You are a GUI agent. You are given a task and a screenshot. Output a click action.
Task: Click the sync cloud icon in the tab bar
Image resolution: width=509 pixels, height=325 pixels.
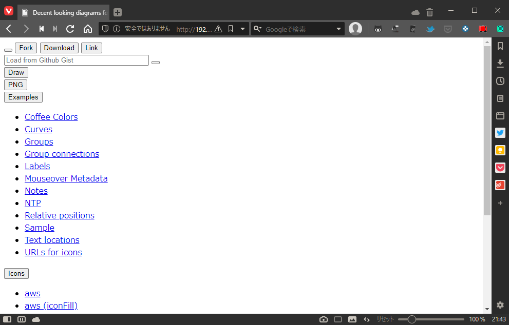415,13
